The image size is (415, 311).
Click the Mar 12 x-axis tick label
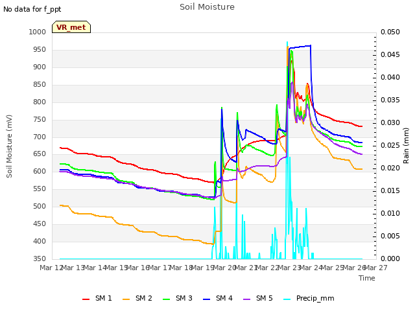point(51,268)
